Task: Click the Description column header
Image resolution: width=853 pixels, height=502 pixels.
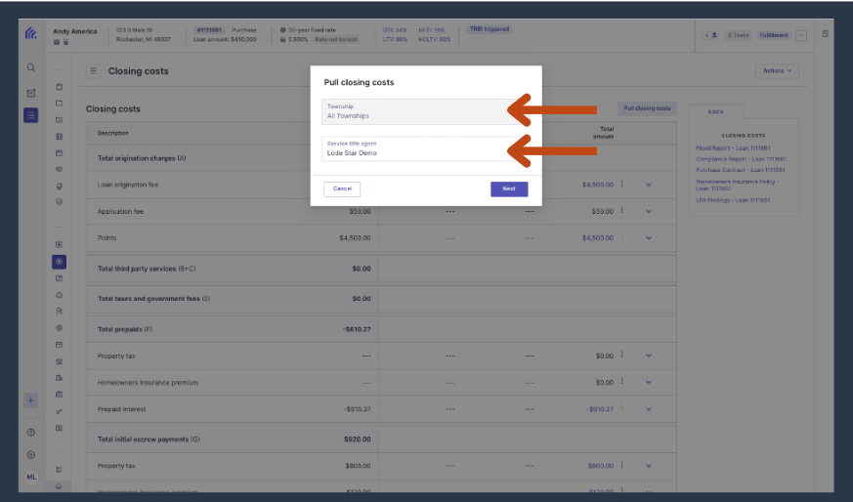Action: click(113, 133)
